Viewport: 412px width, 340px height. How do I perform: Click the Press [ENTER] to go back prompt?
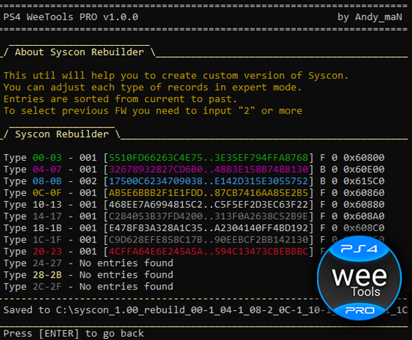click(72, 333)
